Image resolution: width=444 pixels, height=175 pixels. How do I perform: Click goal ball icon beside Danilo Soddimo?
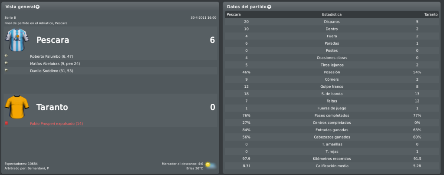[6, 70]
